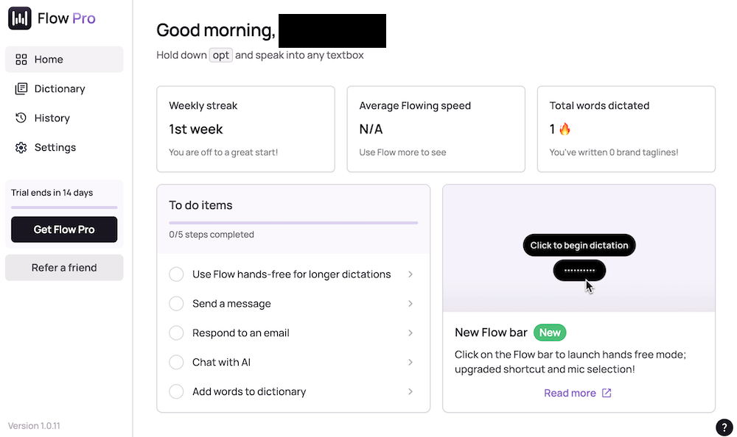The width and height of the screenshot is (737, 437).
Task: Click the Home grid icon in sidebar
Action: coord(21,60)
